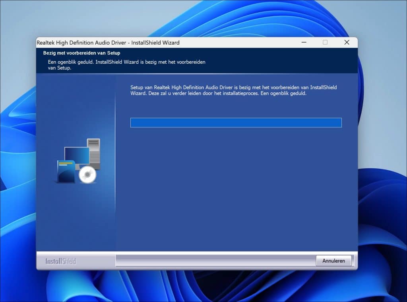Screen dimensions: 407x302
Task: Close the InstallShield Wizard window
Action: 346,42
